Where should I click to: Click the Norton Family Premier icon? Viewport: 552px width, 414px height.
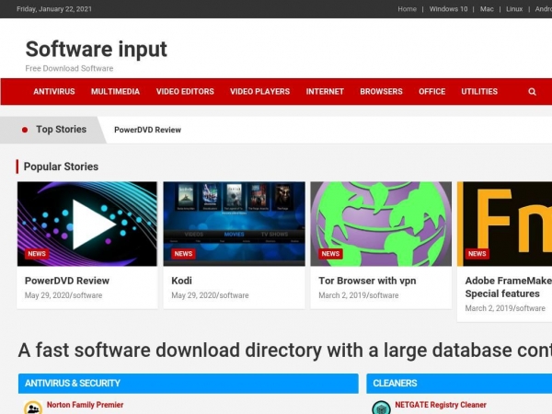click(x=33, y=408)
